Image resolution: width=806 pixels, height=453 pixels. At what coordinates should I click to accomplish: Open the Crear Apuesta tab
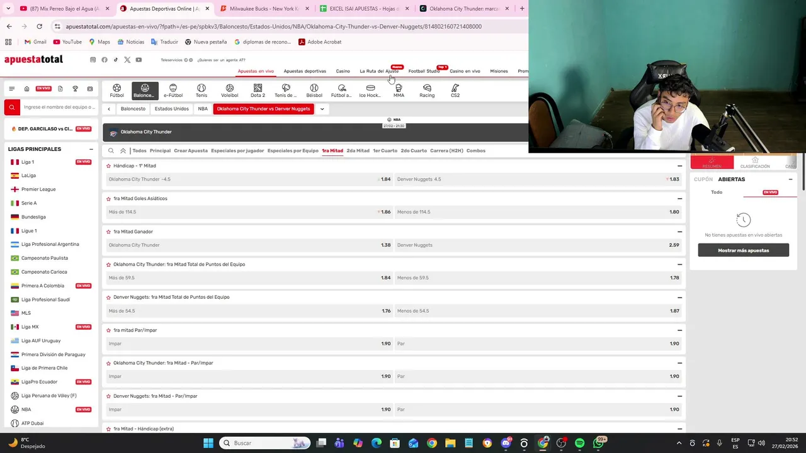pyautogui.click(x=191, y=151)
